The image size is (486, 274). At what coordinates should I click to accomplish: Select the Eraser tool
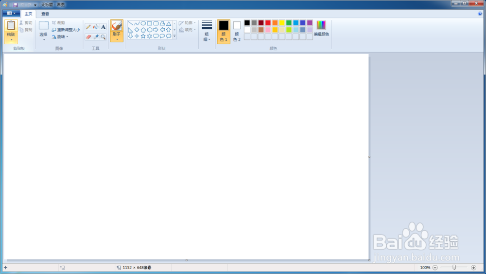88,37
